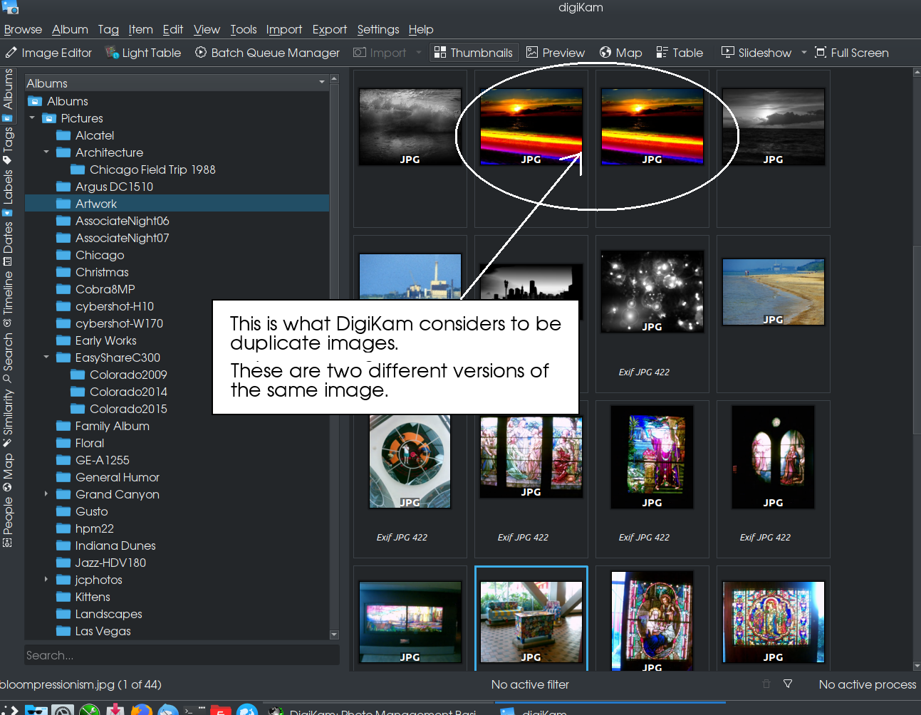Open the Batch Queue Manager
This screenshot has width=921, height=715.
pyautogui.click(x=267, y=53)
